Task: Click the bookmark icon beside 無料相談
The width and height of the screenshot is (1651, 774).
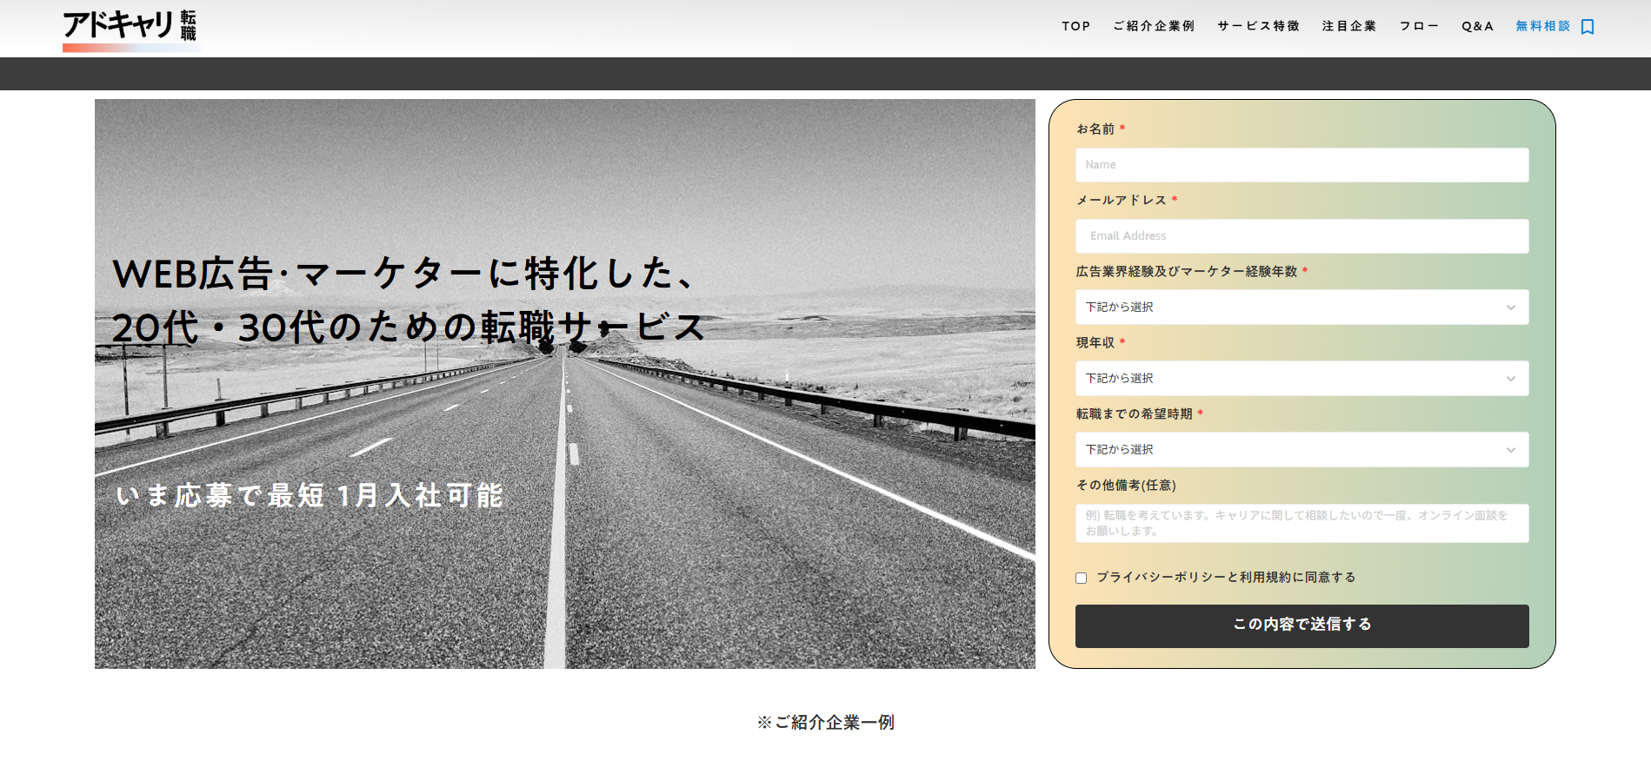Action: 1588,27
